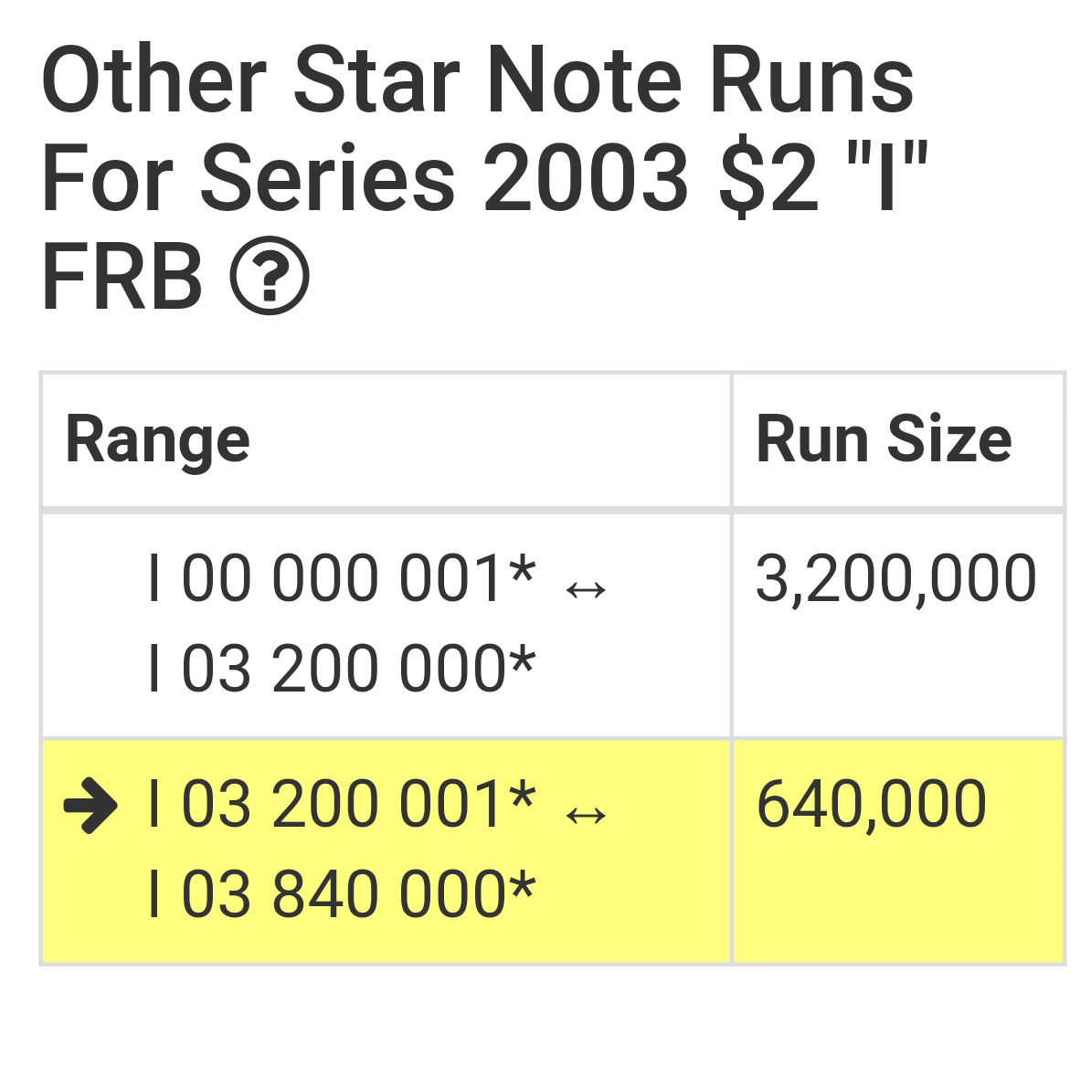1091x1077 pixels.
Task: Click serial I 03 200 000*
Action: click(x=343, y=668)
